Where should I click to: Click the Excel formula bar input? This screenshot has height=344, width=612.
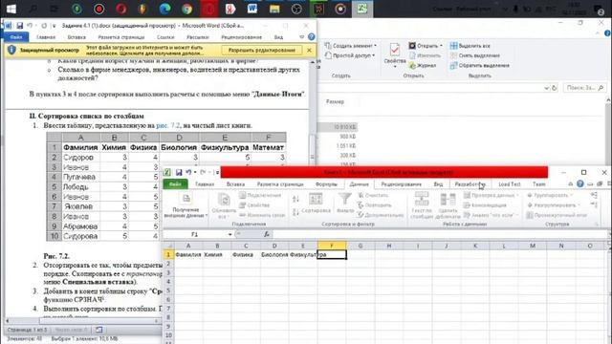441,234
